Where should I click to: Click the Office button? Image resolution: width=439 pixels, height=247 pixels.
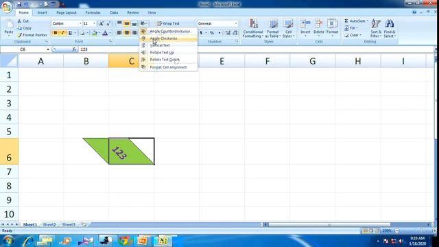(x=6, y=7)
